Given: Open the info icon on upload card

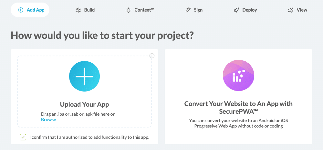Looking at the screenshot, I should [152, 56].
